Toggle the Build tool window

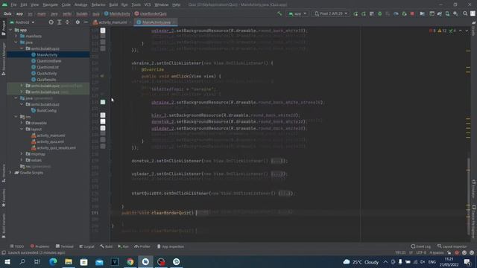pos(107,246)
